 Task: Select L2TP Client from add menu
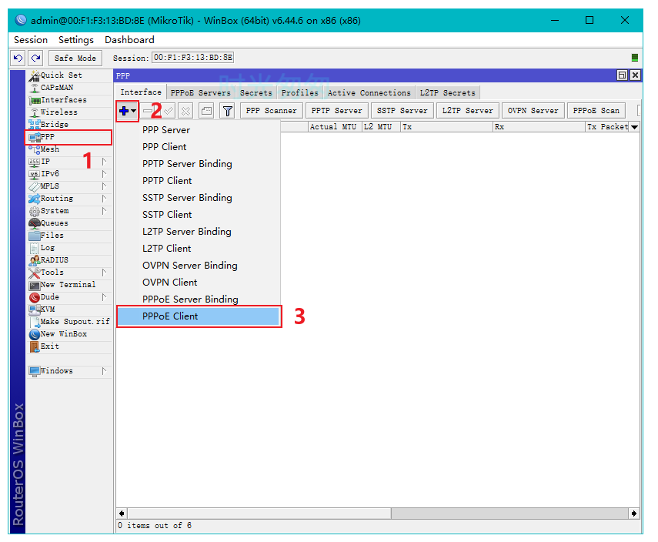click(x=199, y=249)
